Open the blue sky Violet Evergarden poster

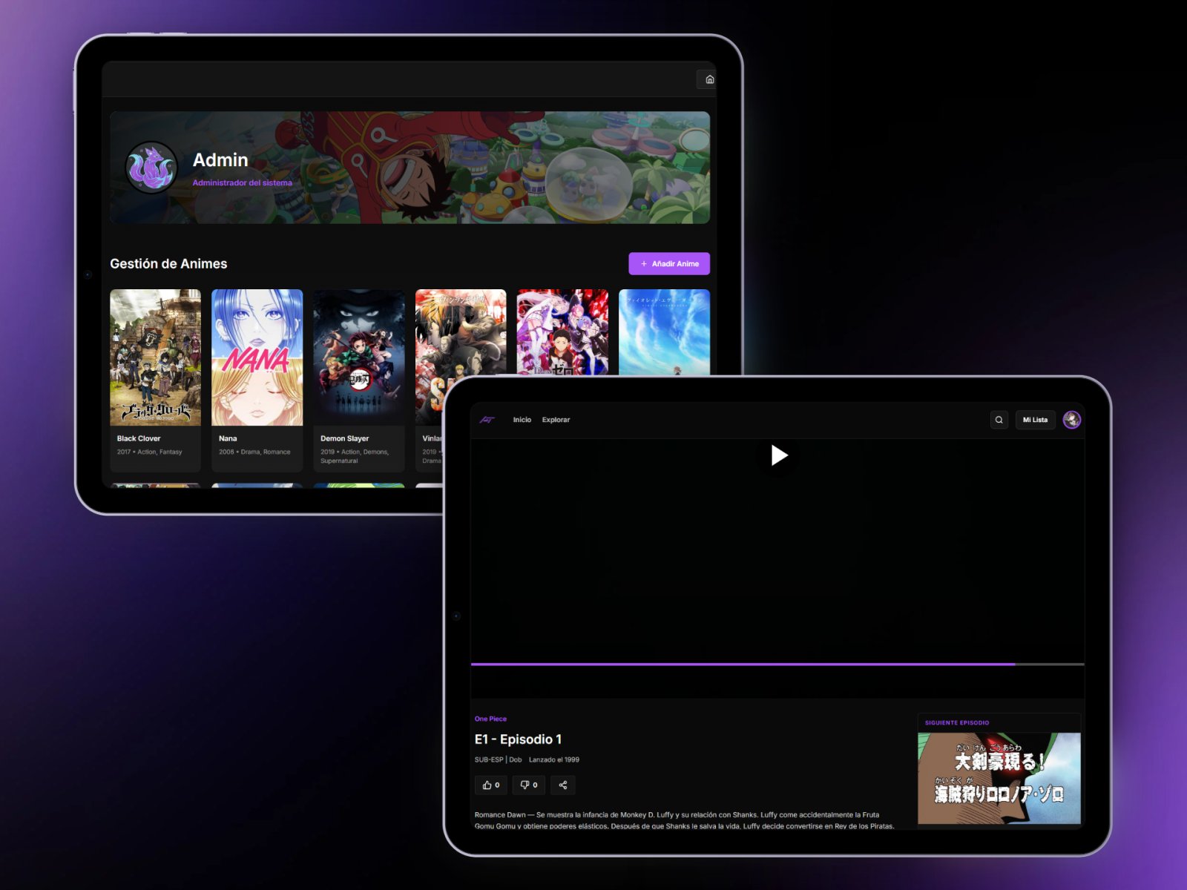pos(664,332)
